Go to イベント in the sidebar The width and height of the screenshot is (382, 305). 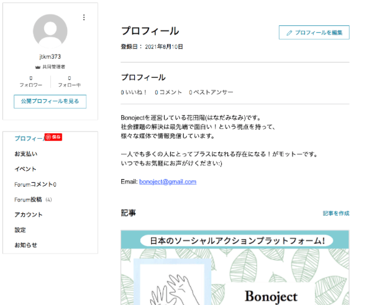tap(25, 169)
